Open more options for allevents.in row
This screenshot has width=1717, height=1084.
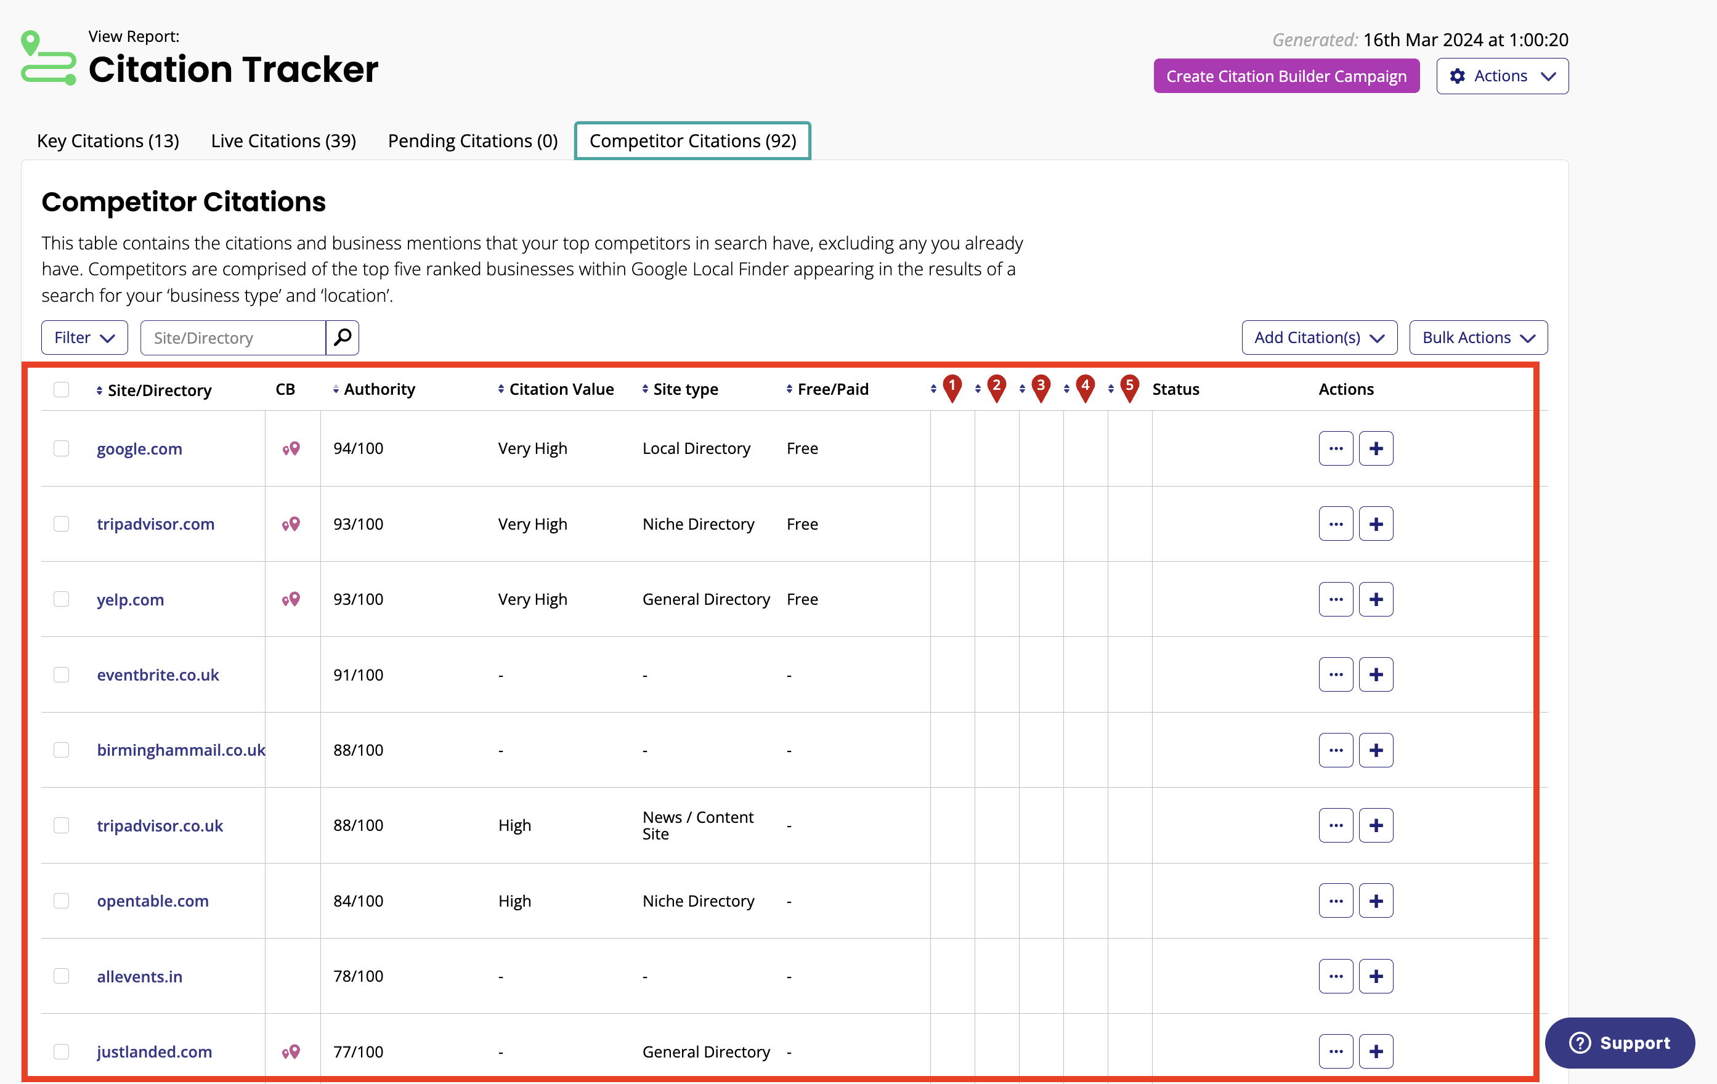click(x=1336, y=976)
